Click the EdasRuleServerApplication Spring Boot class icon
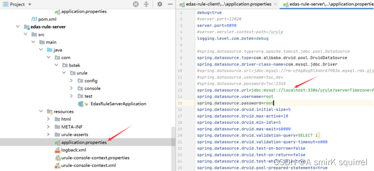 (x=81, y=104)
